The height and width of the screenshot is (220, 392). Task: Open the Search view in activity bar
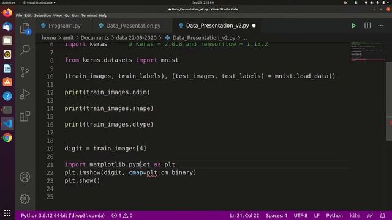tap(24, 50)
